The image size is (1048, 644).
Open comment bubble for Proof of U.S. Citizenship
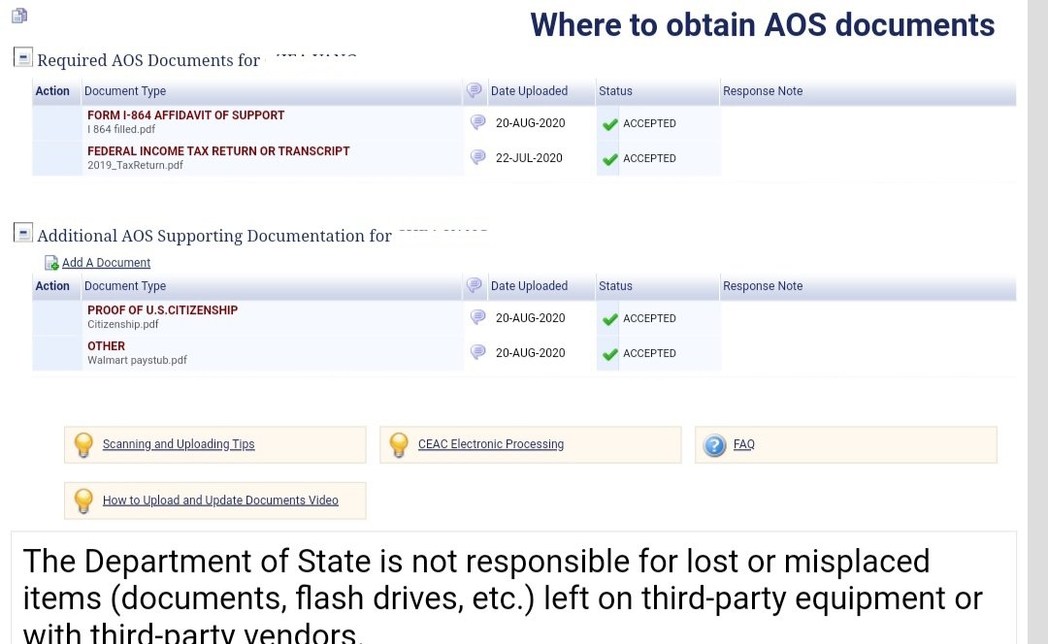tap(477, 317)
